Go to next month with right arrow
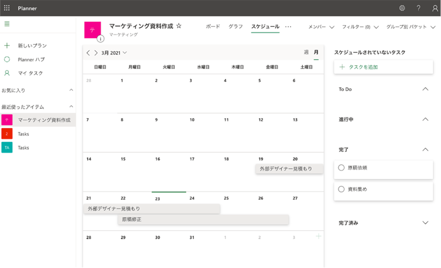The height and width of the screenshot is (268, 441). (x=96, y=52)
